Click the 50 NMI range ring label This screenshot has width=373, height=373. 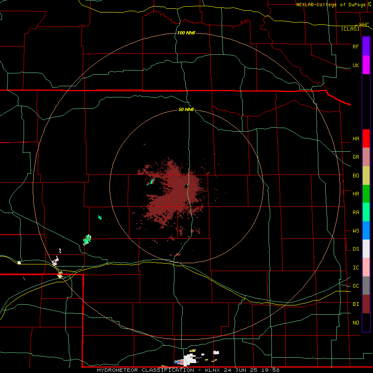coord(186,109)
